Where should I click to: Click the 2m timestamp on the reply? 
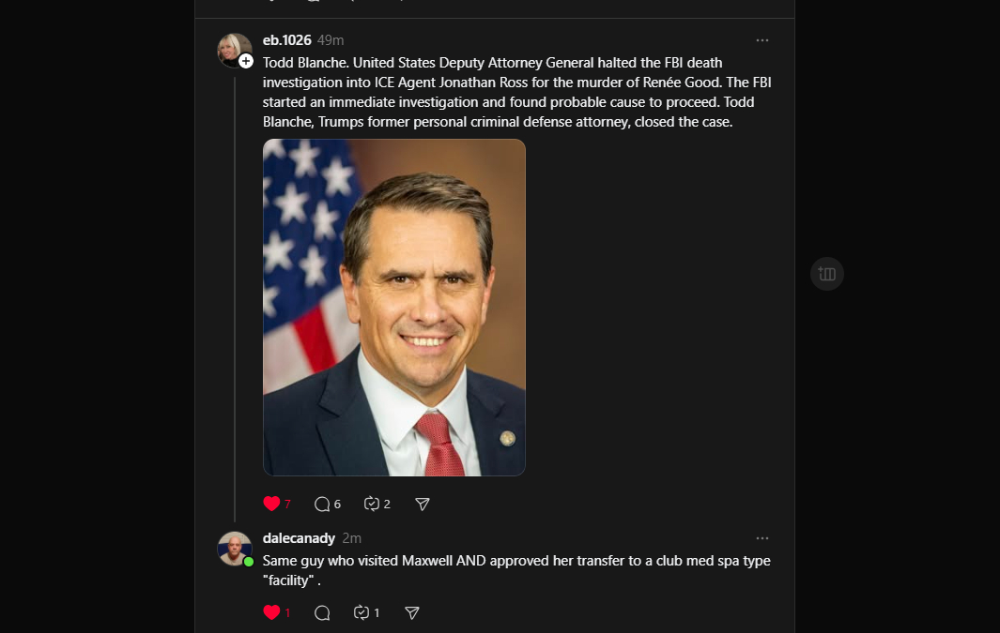pos(352,538)
